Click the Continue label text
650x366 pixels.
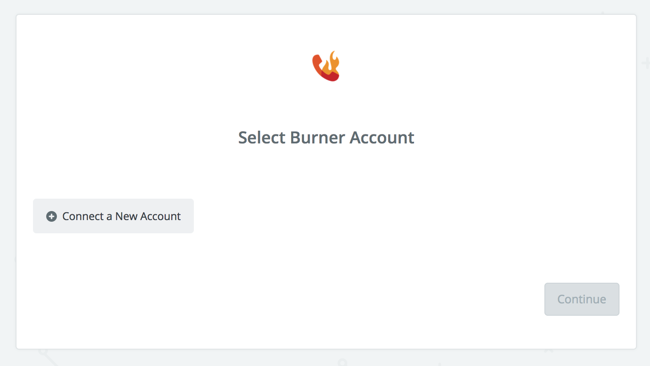(582, 299)
